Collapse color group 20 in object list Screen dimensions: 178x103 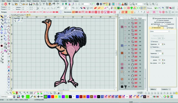coord(120,27)
